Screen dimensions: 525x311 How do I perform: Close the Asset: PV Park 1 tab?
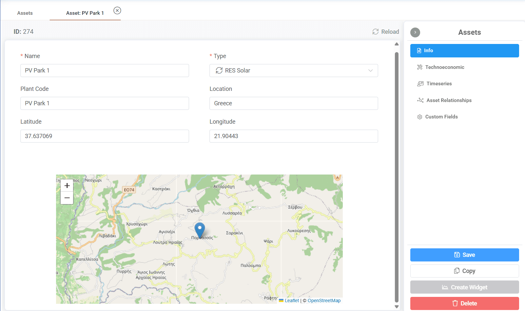117,10
